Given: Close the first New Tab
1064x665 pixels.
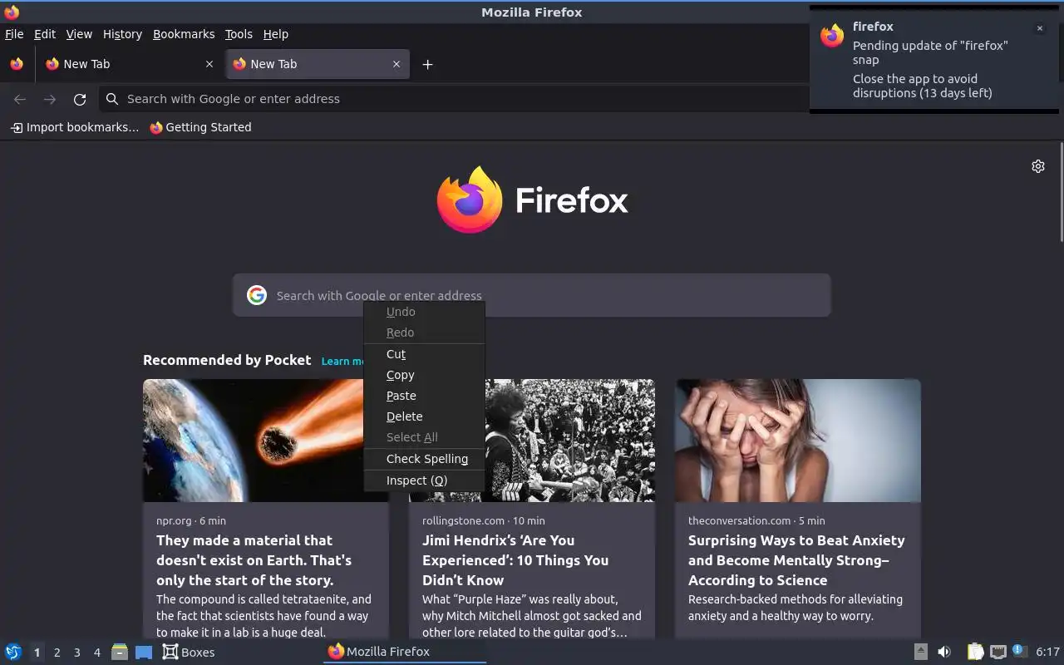Looking at the screenshot, I should [x=209, y=64].
